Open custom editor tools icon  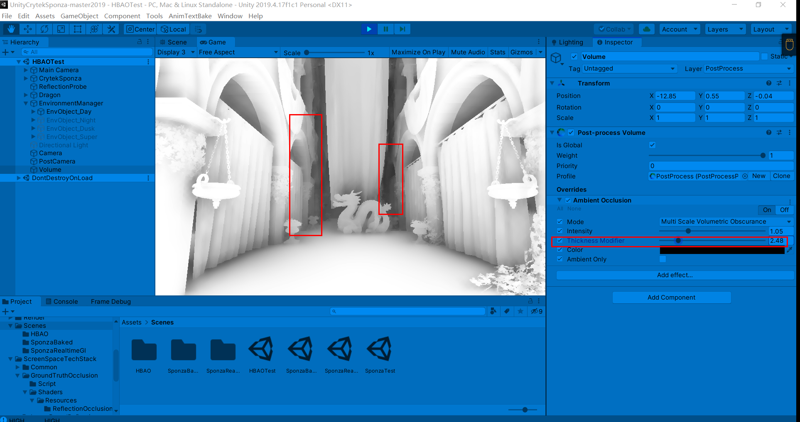(111, 29)
